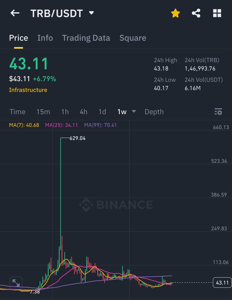Select the 1w chart interval
Viewport: 232px width, 300px height.
[x=122, y=112]
